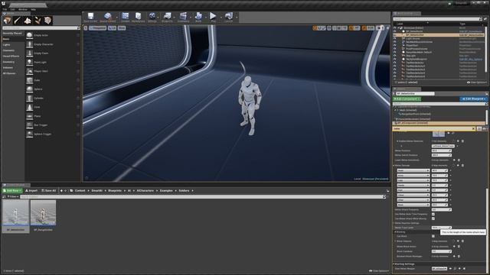Viewport: 490px width, 275px height.
Task: Select Empty Character placement item
Action: [53, 44]
